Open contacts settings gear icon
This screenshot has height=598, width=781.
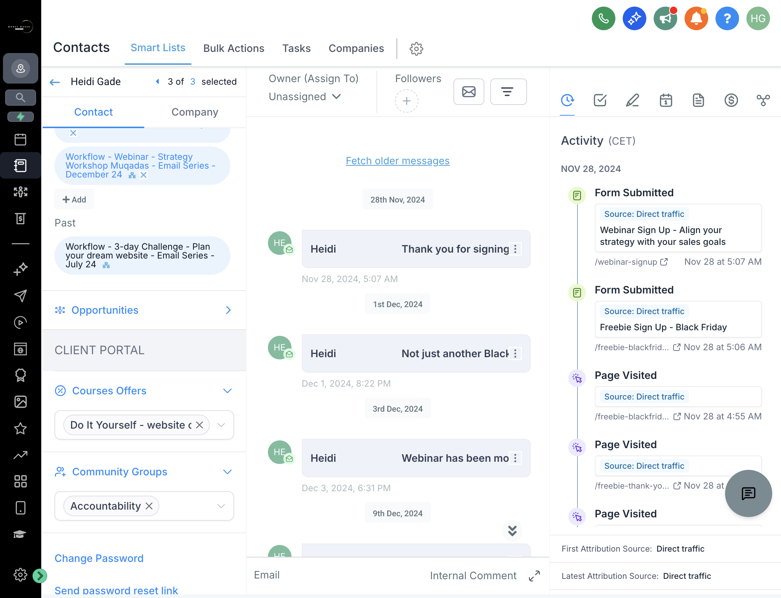416,49
